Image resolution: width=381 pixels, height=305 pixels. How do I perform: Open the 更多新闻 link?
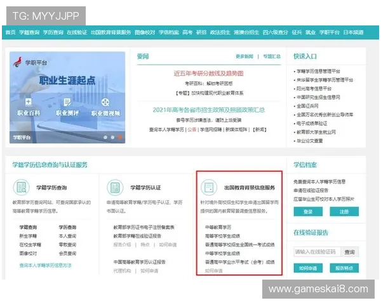point(244,57)
